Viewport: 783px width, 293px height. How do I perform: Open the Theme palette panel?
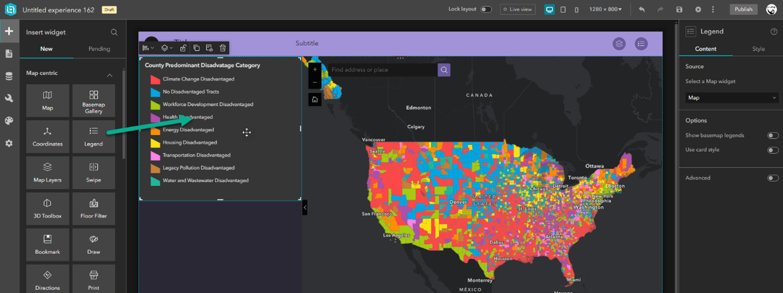[9, 121]
